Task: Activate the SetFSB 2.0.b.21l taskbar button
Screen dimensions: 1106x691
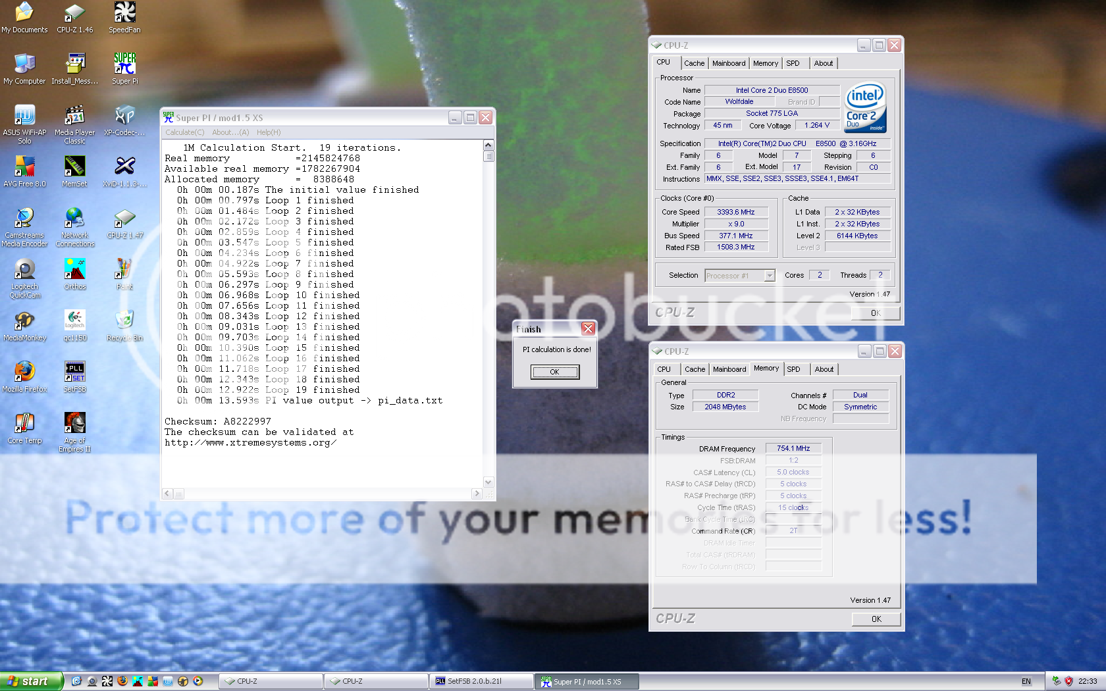Action: (481, 681)
